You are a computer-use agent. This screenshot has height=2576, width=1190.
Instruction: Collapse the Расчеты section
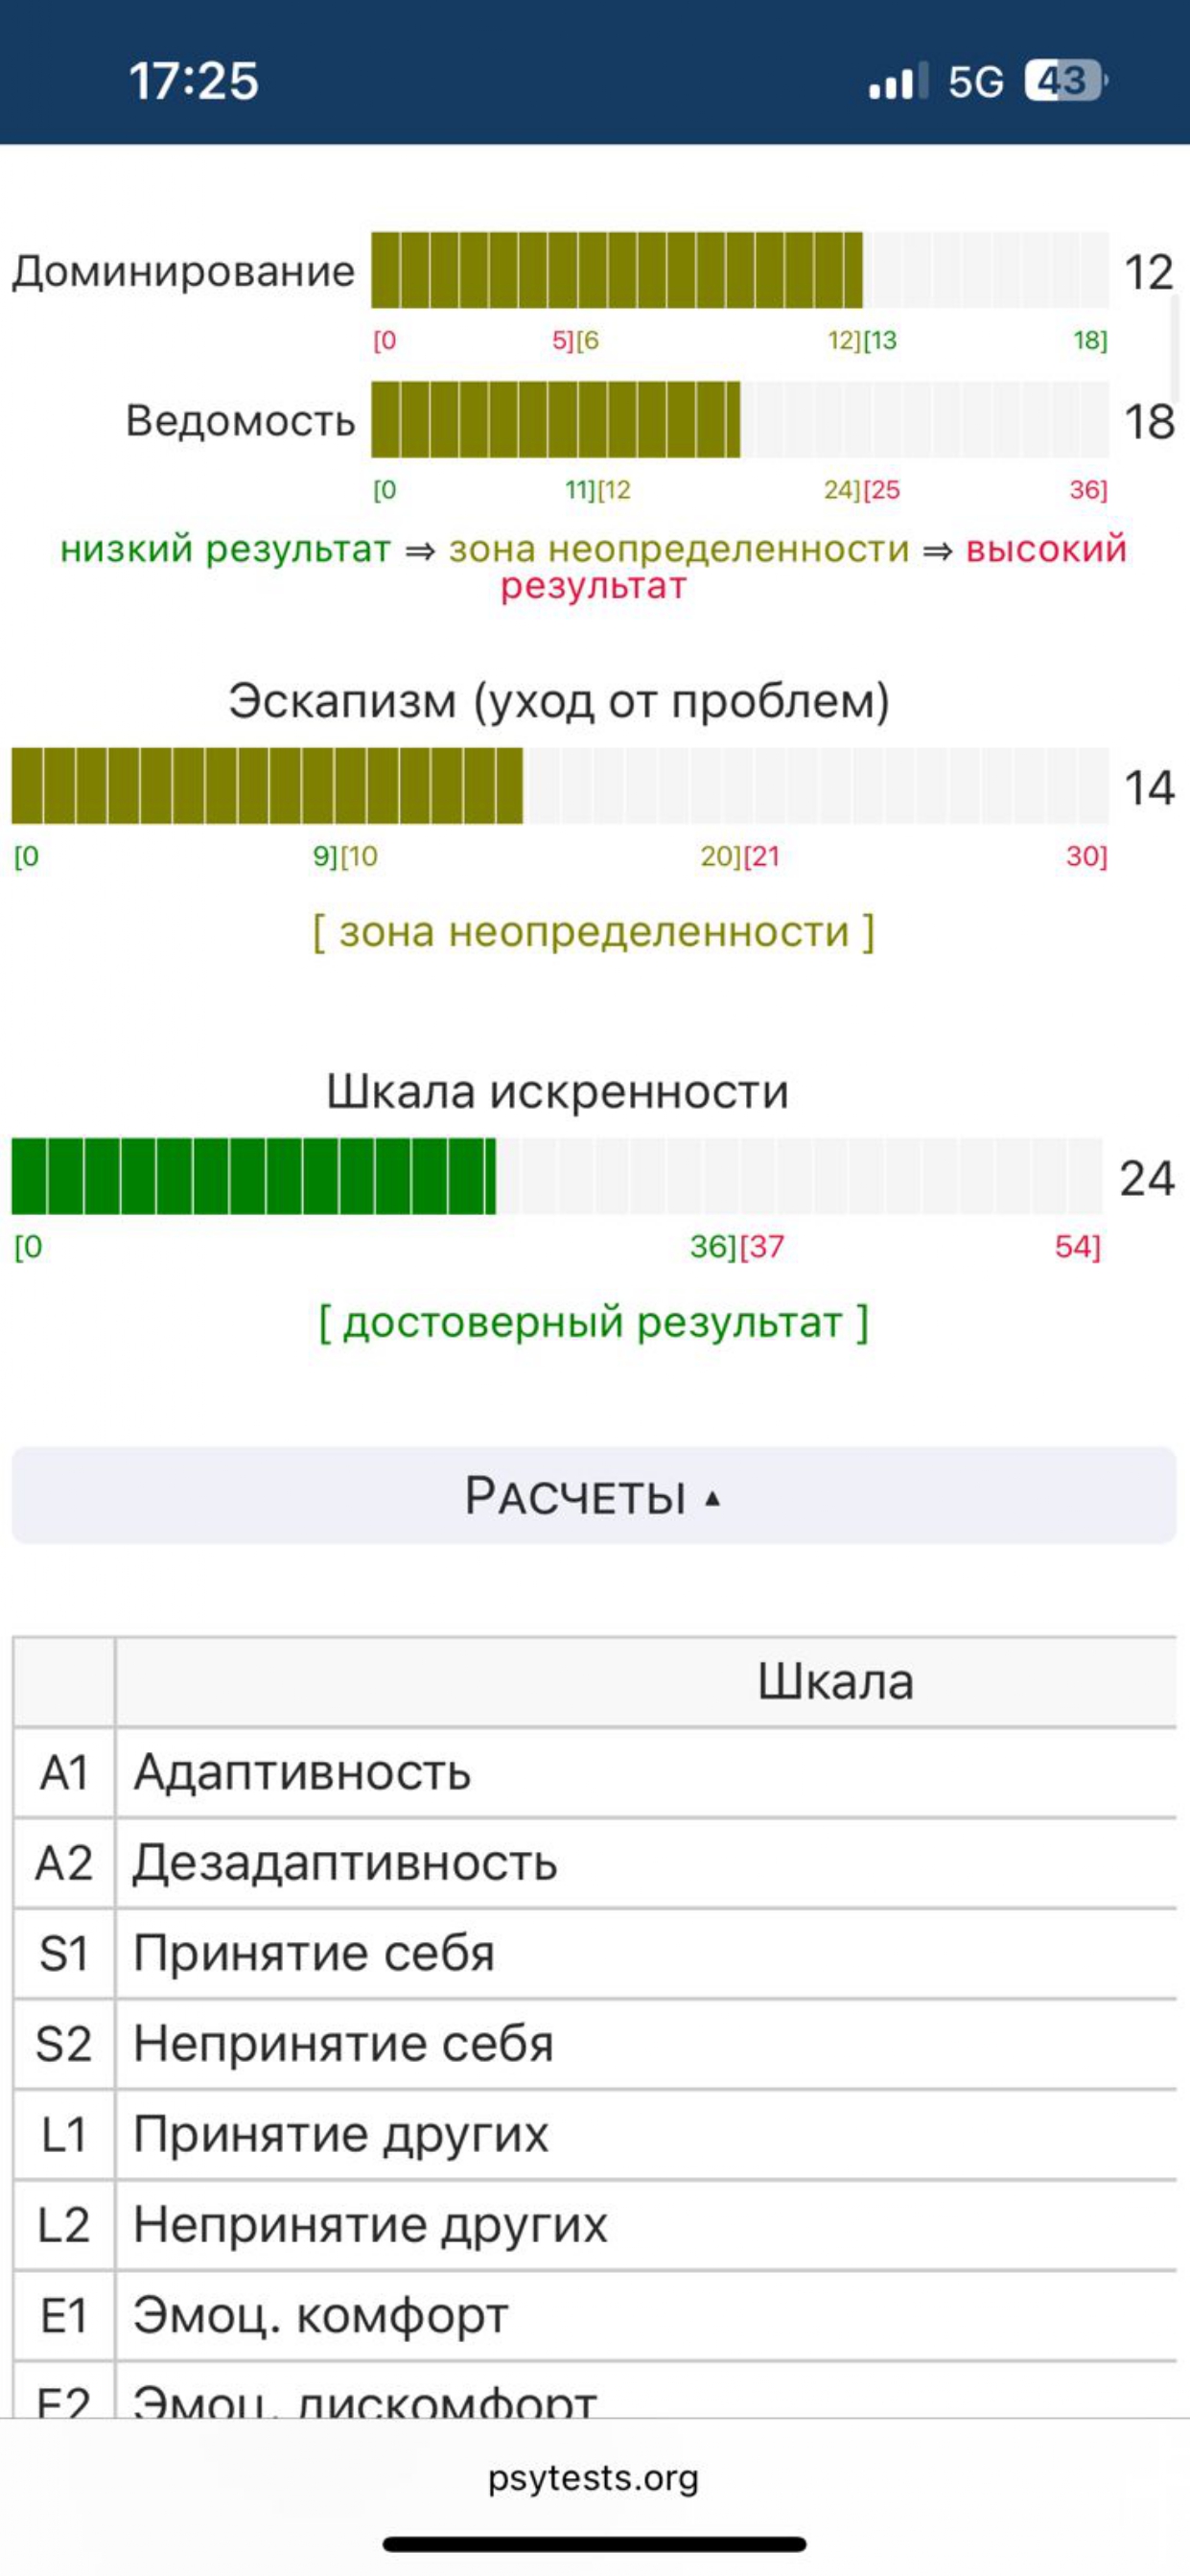594,1496
